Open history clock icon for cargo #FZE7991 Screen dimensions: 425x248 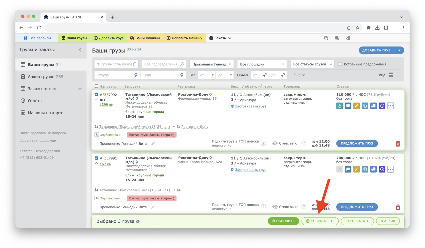(382, 169)
